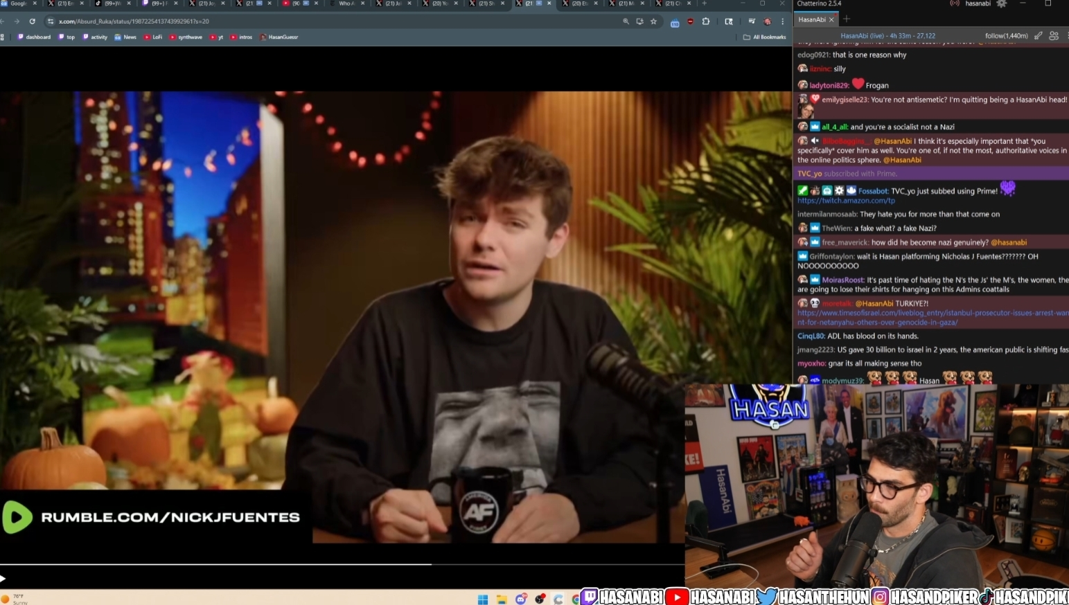
Task: Open the browser zoom magnifier icon
Action: [x=626, y=21]
